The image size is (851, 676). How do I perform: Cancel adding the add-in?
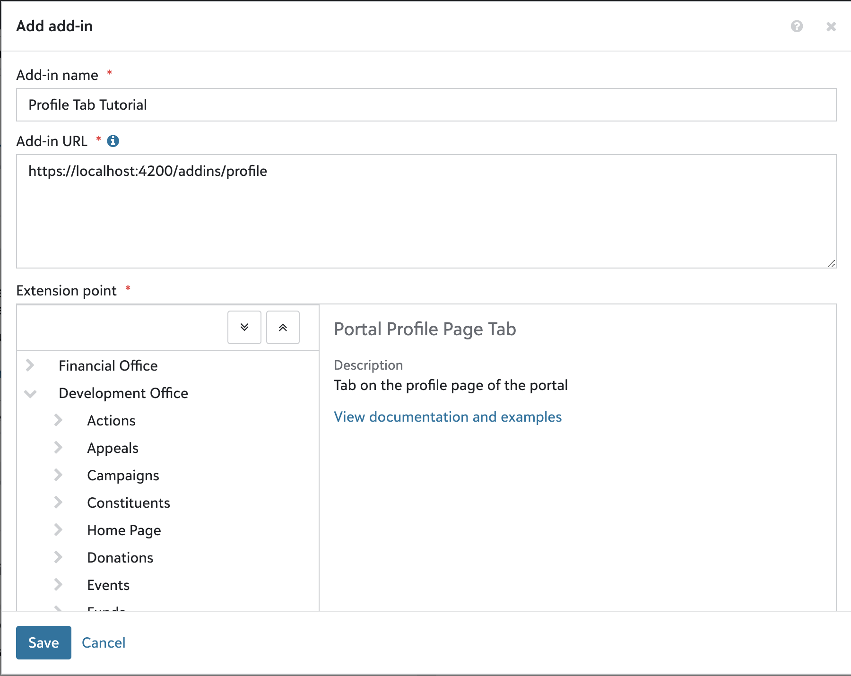(x=104, y=642)
